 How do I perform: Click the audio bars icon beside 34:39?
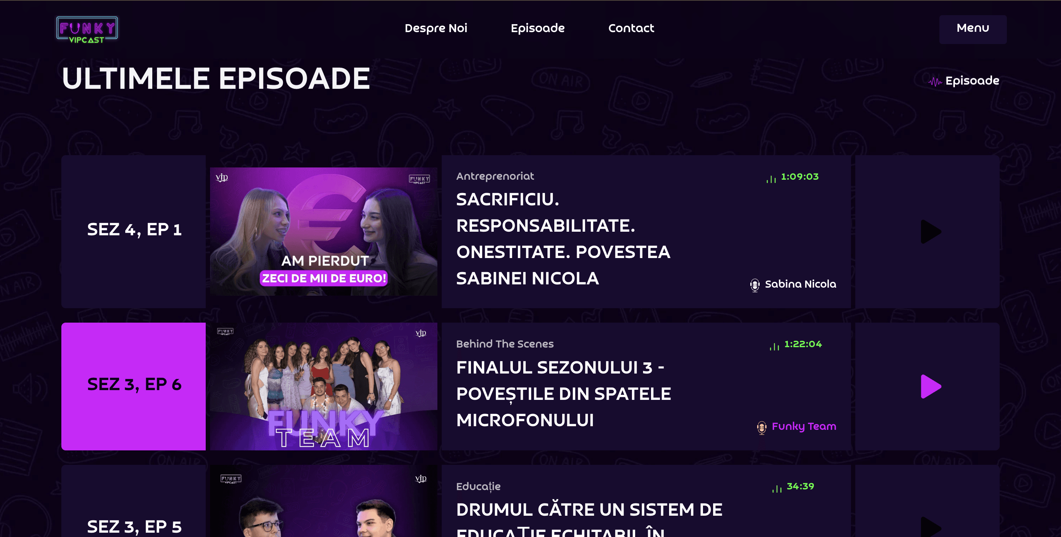777,488
